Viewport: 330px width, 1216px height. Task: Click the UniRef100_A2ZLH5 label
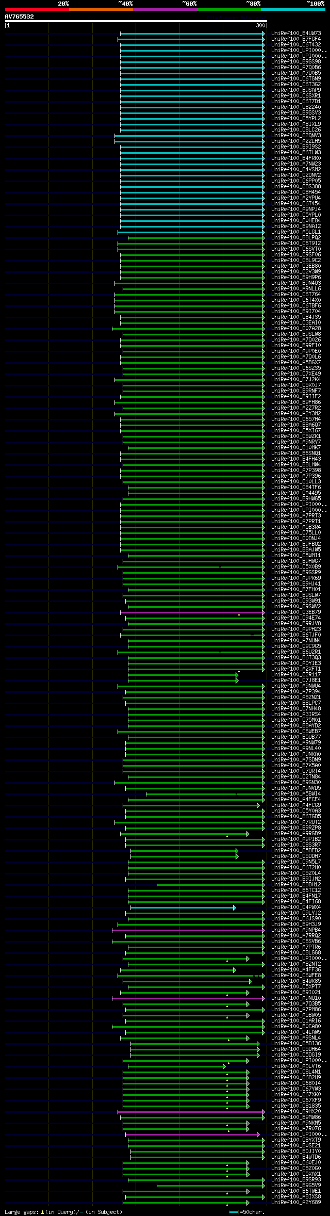[x=296, y=141]
